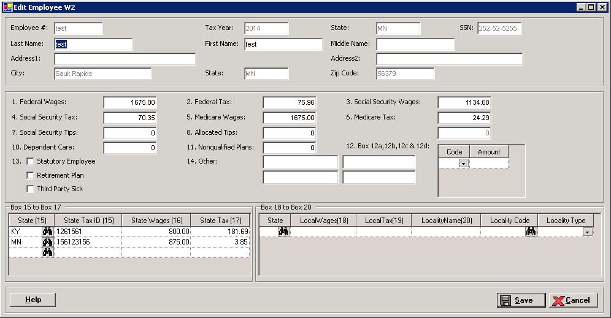Toggle the Third Party Sick checkbox

coord(30,189)
